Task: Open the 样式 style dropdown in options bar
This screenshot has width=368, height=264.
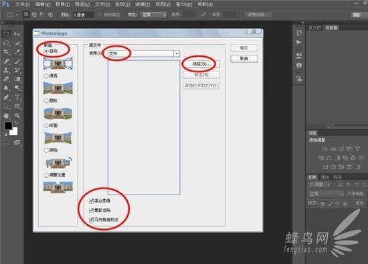Action: tap(153, 15)
